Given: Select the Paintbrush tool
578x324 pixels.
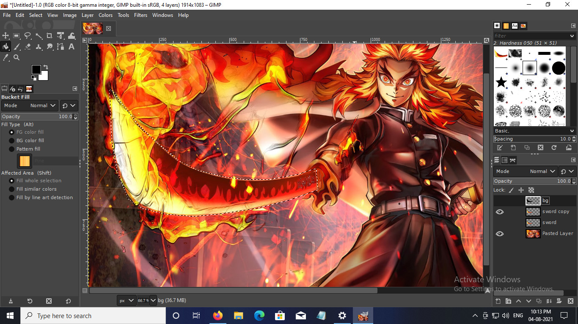Looking at the screenshot, I should click(17, 46).
